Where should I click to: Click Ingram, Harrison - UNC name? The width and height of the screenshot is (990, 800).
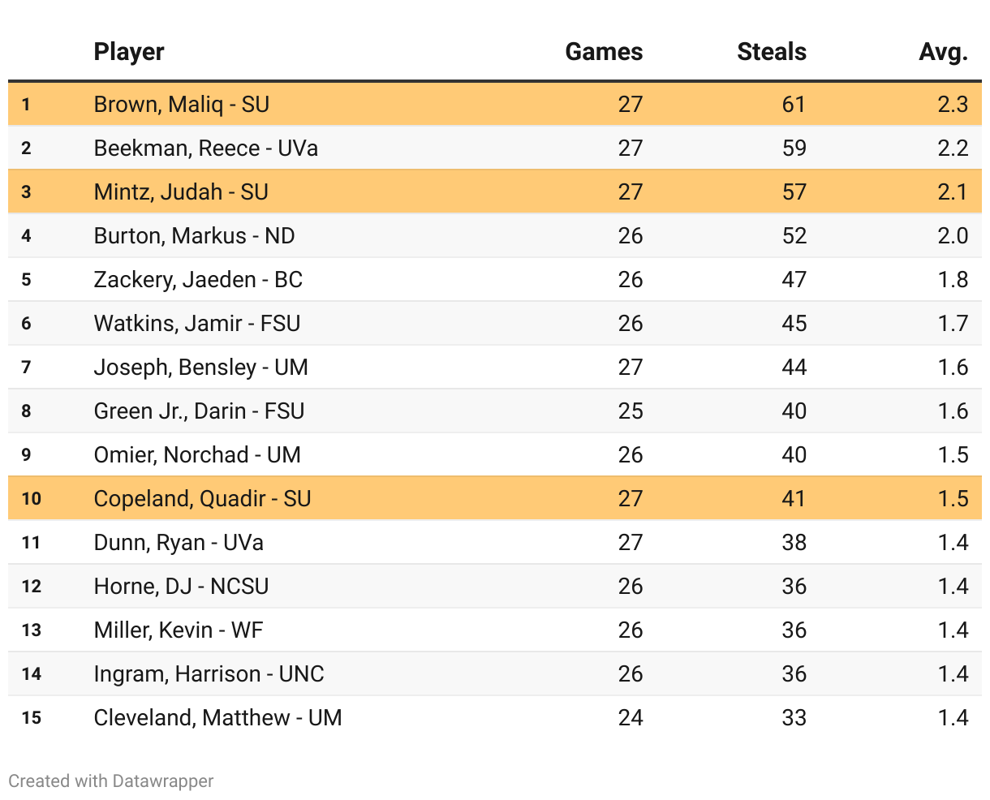[209, 674]
